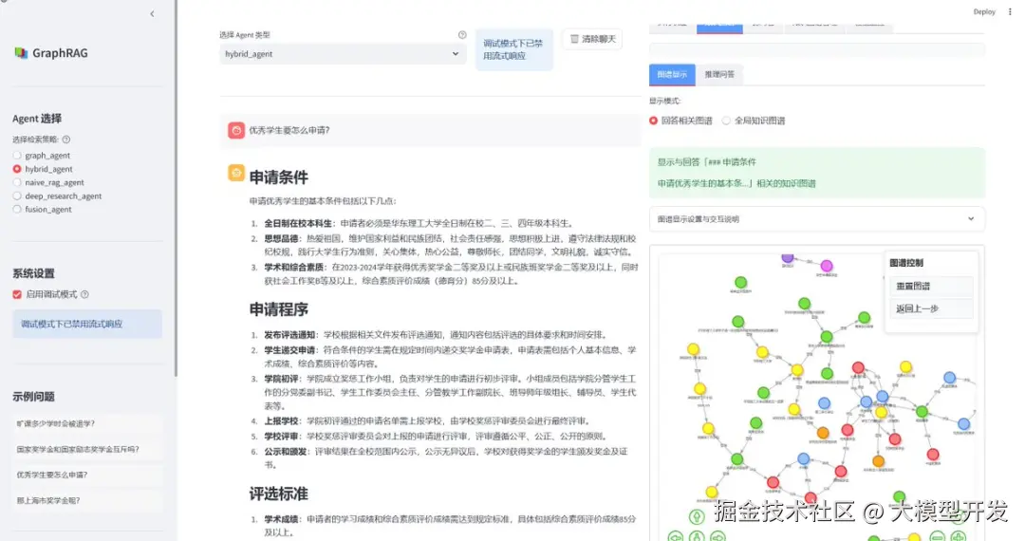Screen dimensions: 1025x541
Task: Click the sidebar notice 调试模式下已禁用流式响应
Action: (87, 324)
